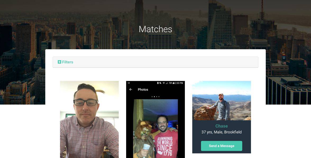Click the highlighted page indicator dot
The width and height of the screenshot is (311, 158).
[x=154, y=97]
